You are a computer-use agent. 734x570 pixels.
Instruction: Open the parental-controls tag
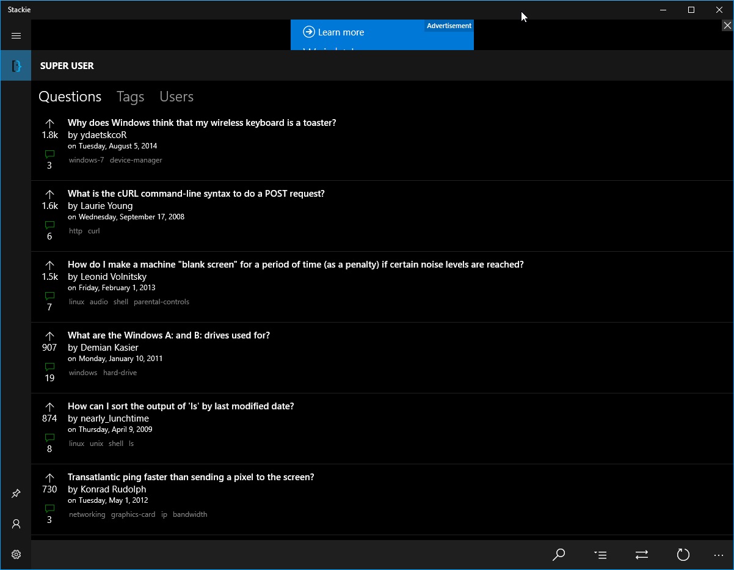click(x=161, y=301)
